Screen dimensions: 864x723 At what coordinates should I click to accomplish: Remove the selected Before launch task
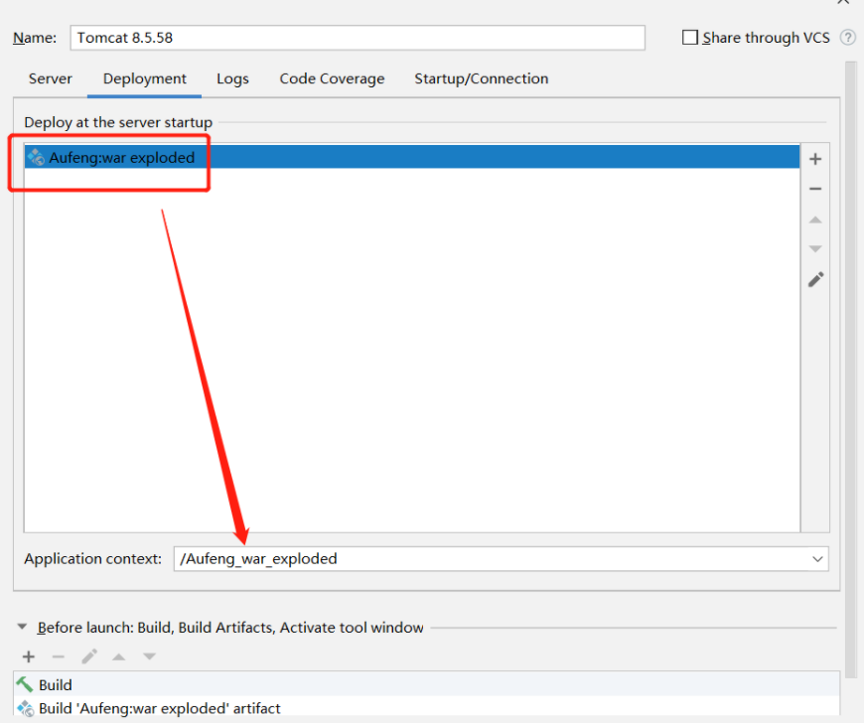pyautogui.click(x=59, y=656)
